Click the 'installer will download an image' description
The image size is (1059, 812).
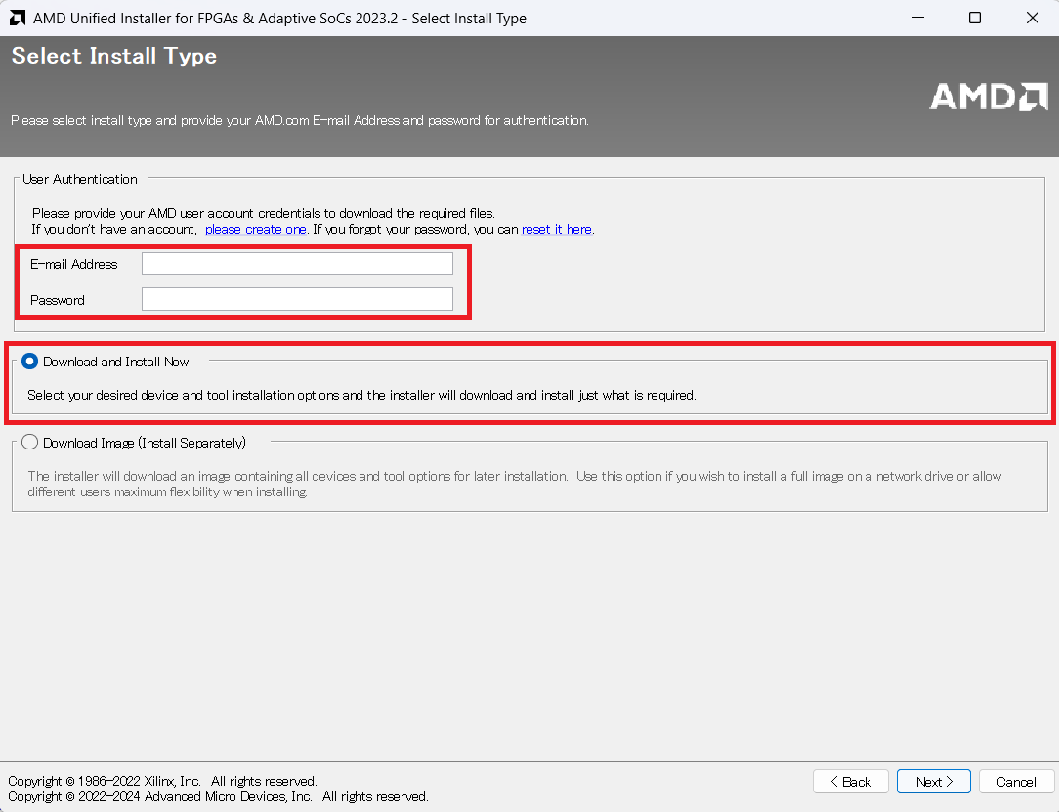[x=515, y=484]
